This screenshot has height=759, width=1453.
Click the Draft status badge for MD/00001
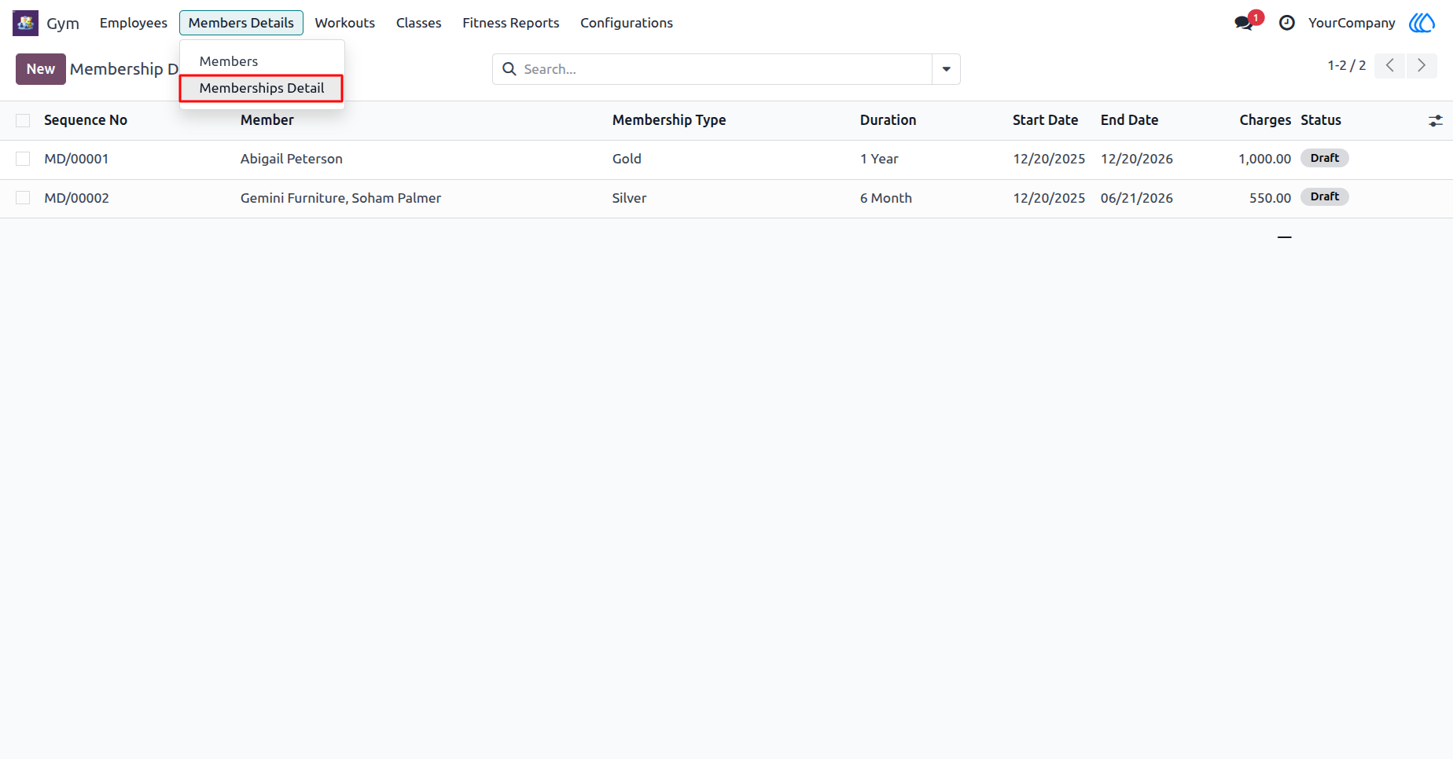point(1325,158)
